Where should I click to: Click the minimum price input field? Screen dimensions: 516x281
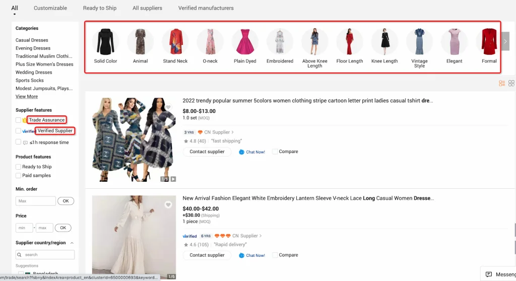[24, 228]
